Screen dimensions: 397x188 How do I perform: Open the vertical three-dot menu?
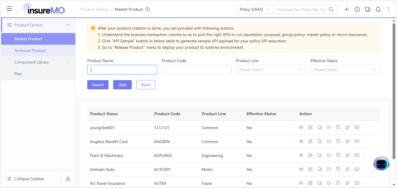click(389, 9)
